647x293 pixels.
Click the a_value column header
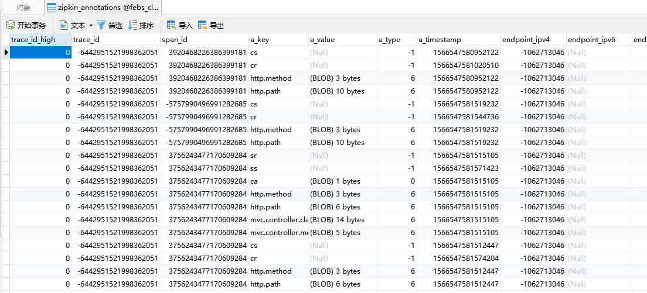[343, 40]
